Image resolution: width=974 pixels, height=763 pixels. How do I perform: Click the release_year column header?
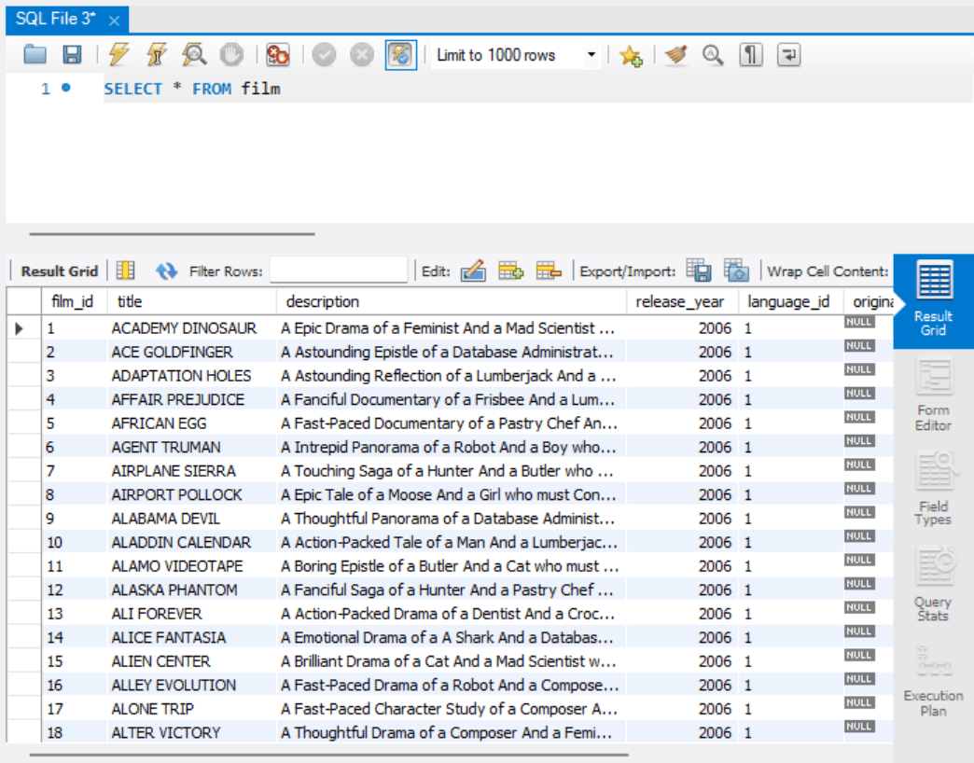tap(682, 301)
